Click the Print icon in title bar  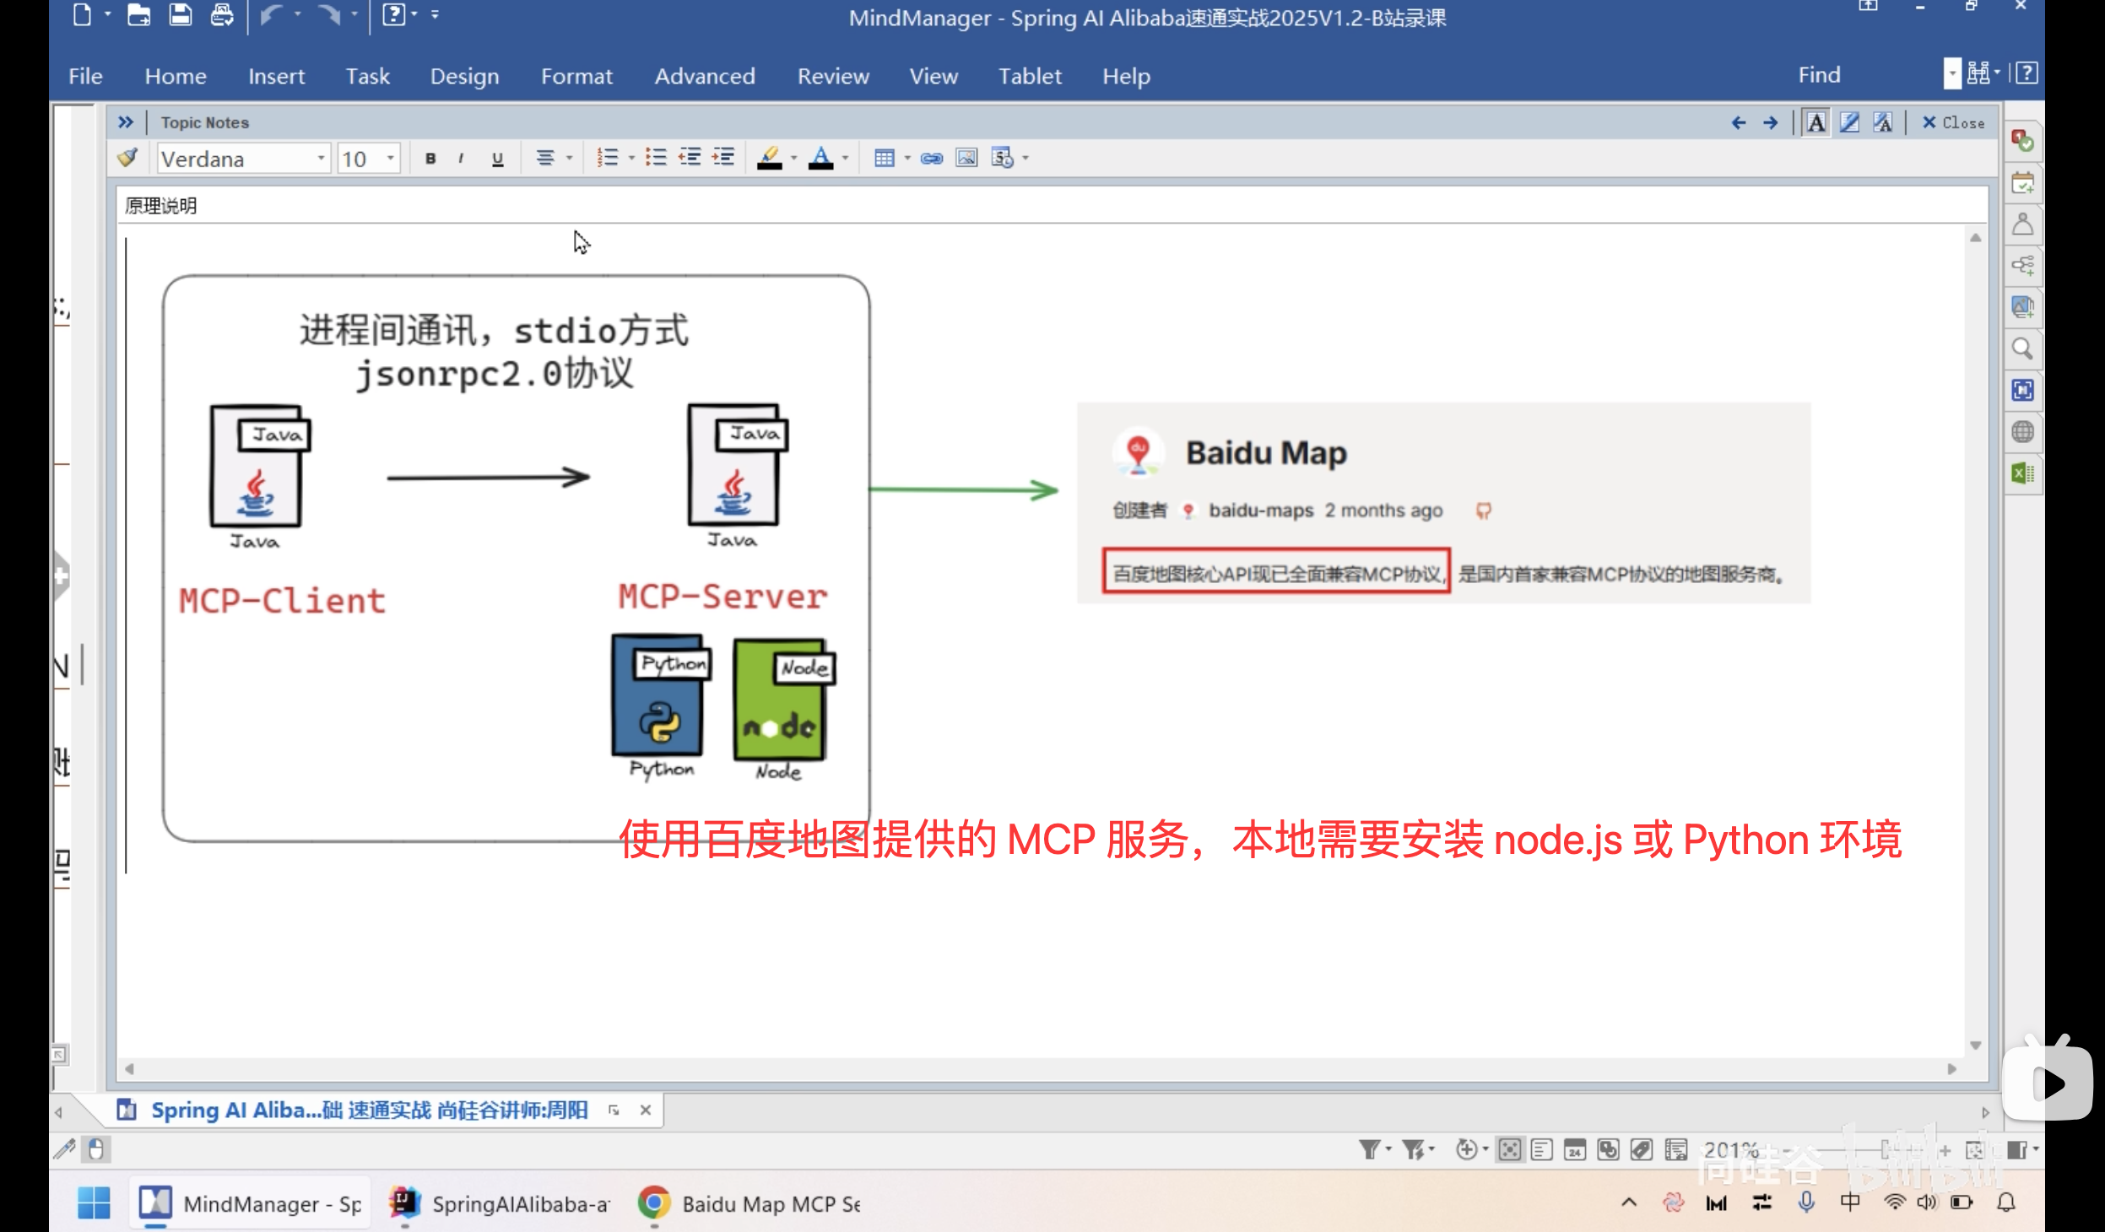pyautogui.click(x=222, y=15)
